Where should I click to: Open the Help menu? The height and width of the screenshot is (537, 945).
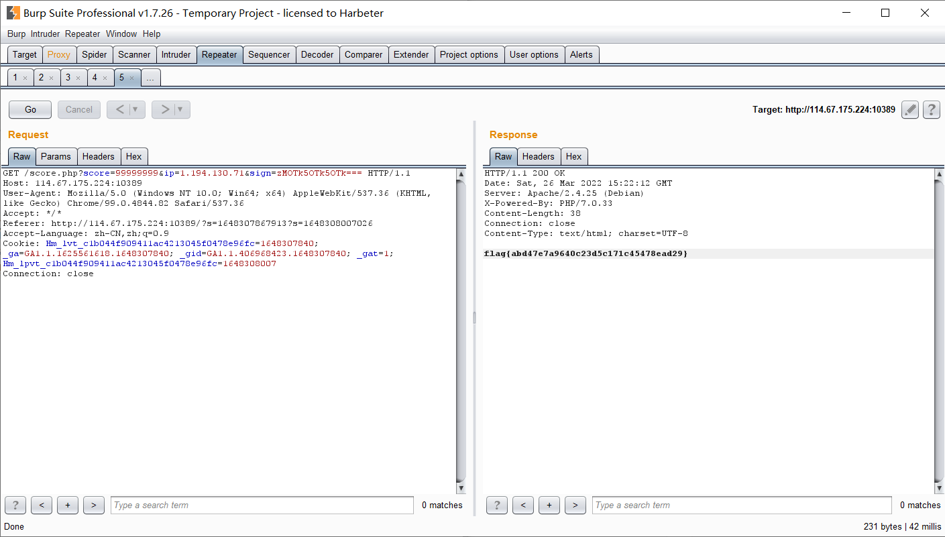coord(152,34)
